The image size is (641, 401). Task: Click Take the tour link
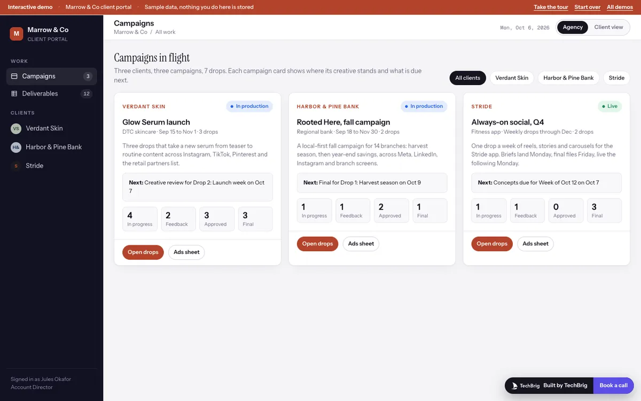(551, 7)
